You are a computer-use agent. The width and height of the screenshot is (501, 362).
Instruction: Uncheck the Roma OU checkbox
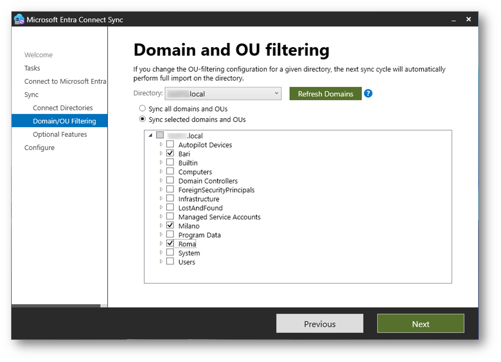click(170, 243)
